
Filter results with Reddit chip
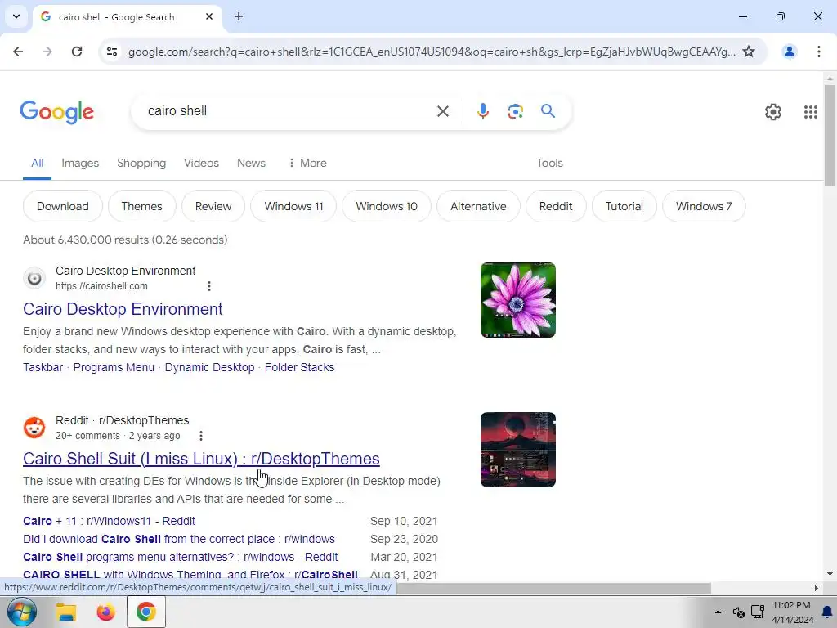coord(556,206)
